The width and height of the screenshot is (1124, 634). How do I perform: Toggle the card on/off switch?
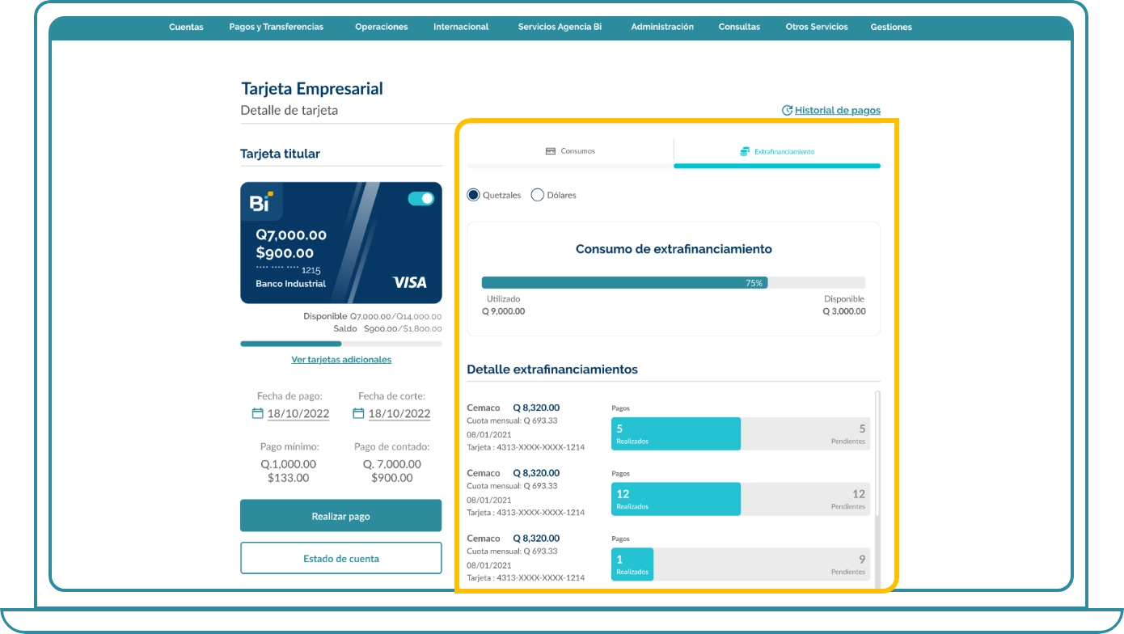tap(421, 198)
